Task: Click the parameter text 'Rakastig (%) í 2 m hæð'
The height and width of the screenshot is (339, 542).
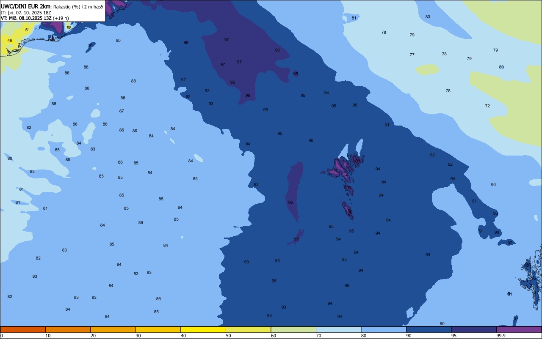Action: coord(78,7)
